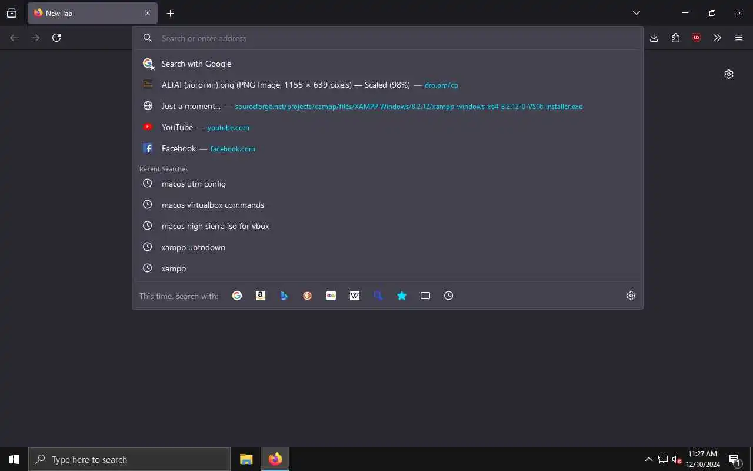The width and height of the screenshot is (753, 471).
Task: Search open tabs using the tab icon
Action: tap(425, 296)
